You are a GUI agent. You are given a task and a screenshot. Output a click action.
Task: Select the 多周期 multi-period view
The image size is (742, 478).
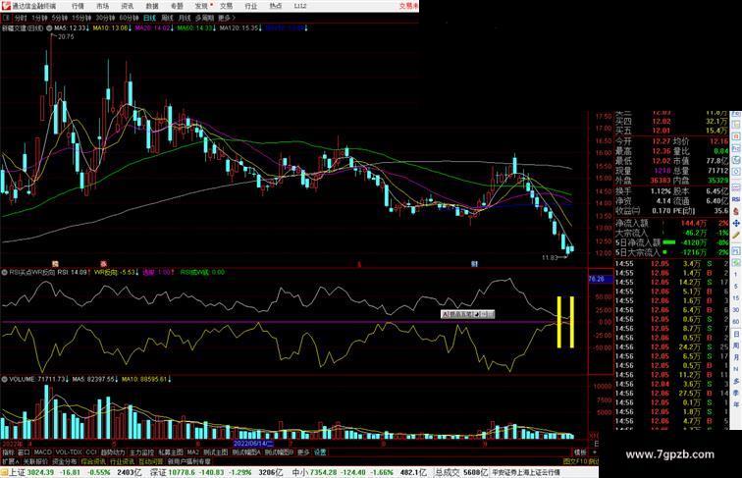point(204,18)
